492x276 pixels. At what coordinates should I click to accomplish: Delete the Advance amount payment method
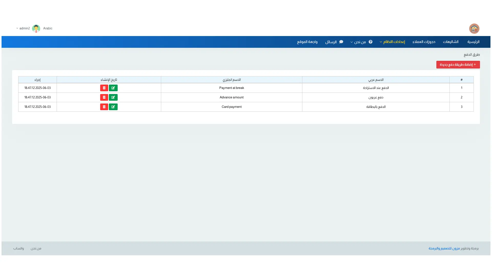click(104, 97)
